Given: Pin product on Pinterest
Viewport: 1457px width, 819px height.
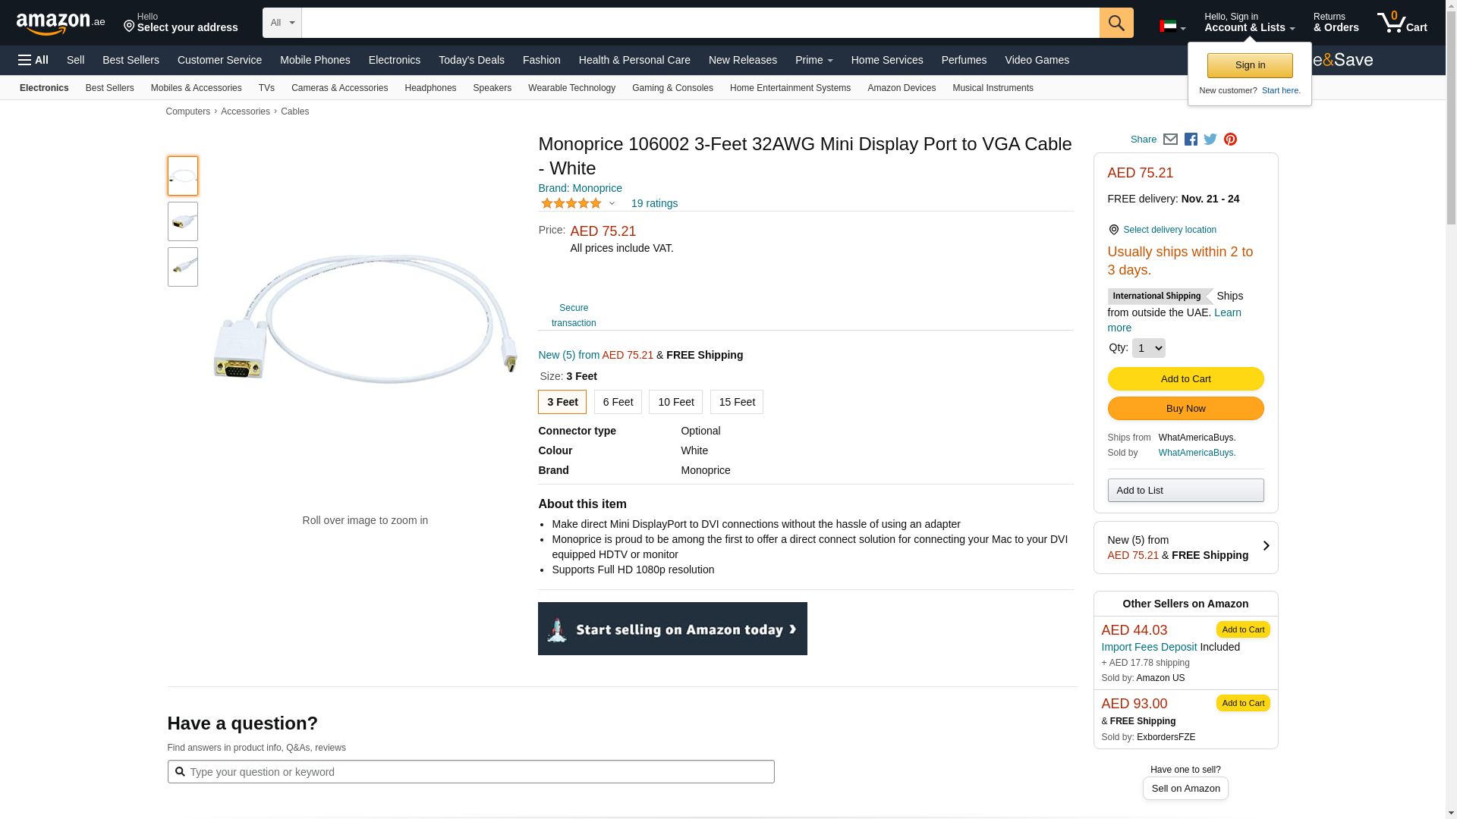Looking at the screenshot, I should pyautogui.click(x=1230, y=140).
